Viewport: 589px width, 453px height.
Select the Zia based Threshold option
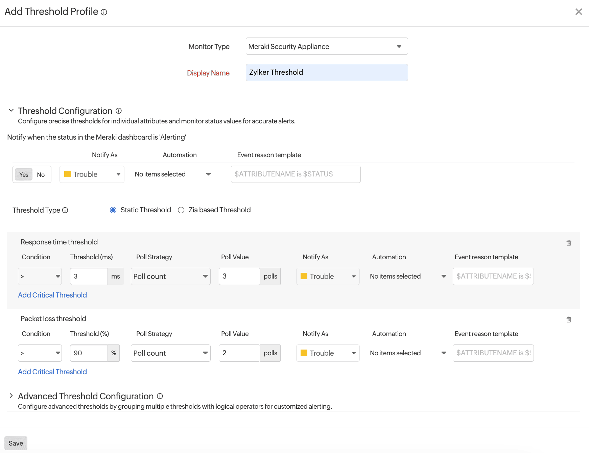point(181,210)
